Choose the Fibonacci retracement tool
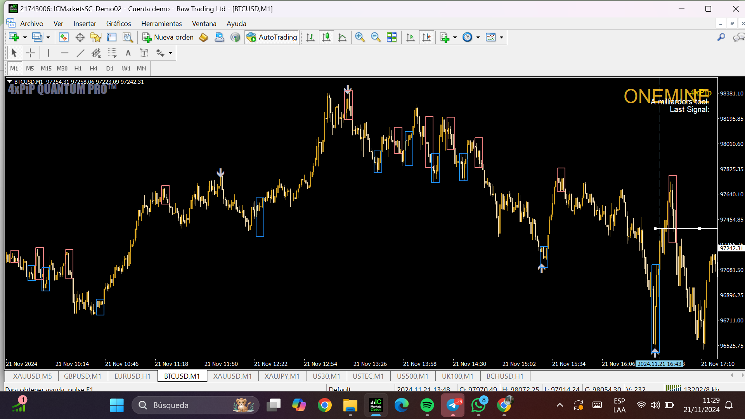Screen dimensions: 745x419 (112, 53)
